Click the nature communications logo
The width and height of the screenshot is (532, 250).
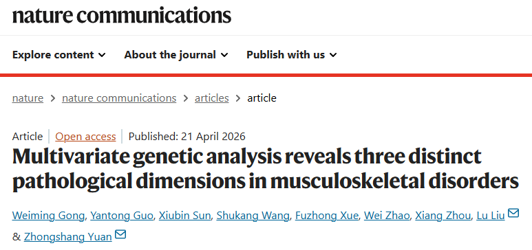click(122, 16)
